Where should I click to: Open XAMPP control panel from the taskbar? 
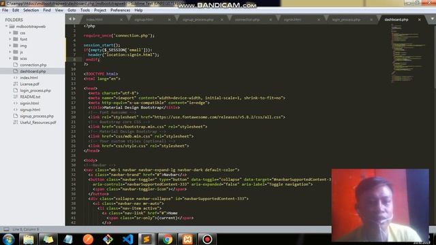coord(187,239)
